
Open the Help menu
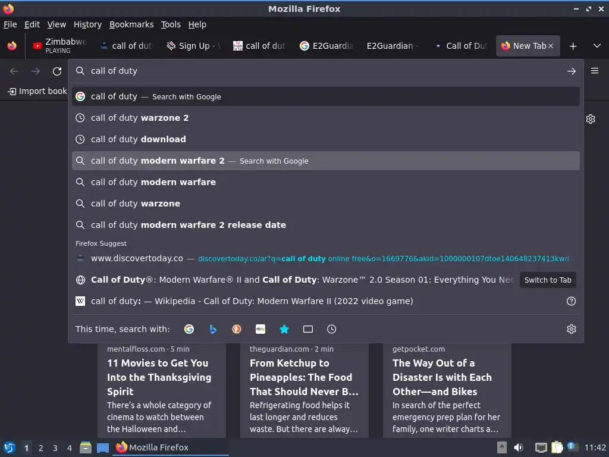click(x=197, y=24)
